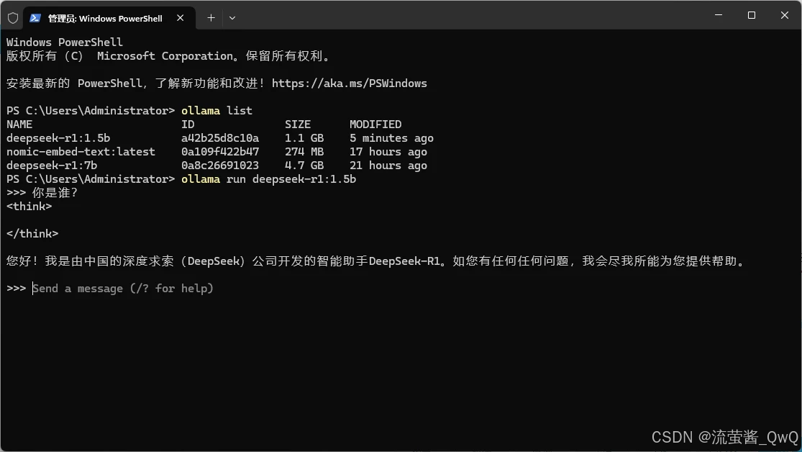The width and height of the screenshot is (802, 452).
Task: Open the https://aka.ms/PSWindows link
Action: (x=350, y=83)
